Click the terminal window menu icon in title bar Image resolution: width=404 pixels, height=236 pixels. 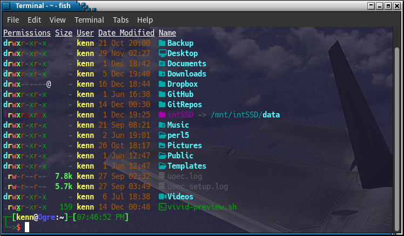coord(6,5)
